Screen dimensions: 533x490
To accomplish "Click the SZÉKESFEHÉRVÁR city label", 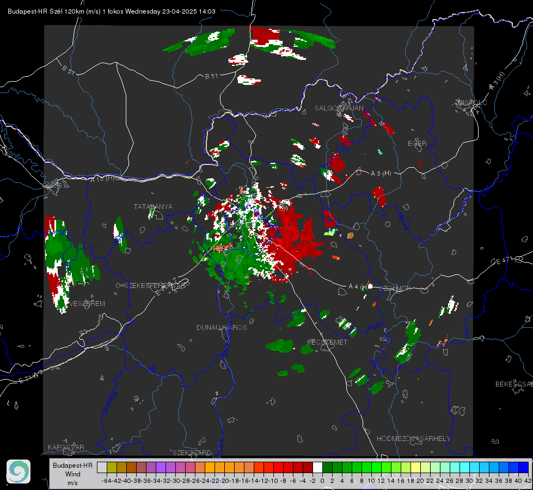I will point(156,286).
